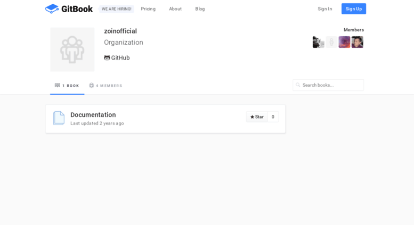
Task: Click the zoinofficial organization avatar placeholder
Action: tap(72, 49)
